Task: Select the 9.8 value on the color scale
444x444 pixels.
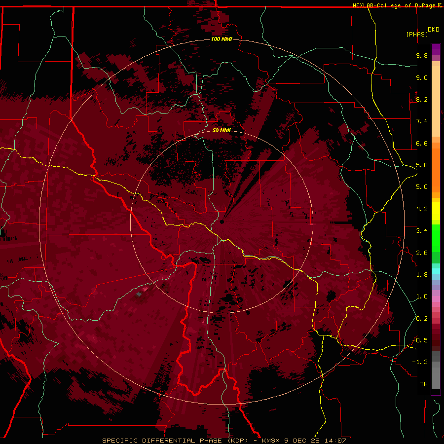Action: 422,55
